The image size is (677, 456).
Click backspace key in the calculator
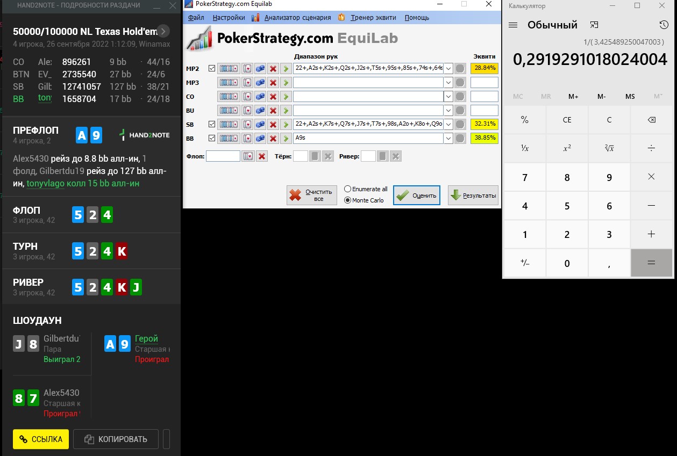pos(651,120)
